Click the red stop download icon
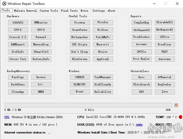Viewport: 183px width, 139px height. [176, 105]
